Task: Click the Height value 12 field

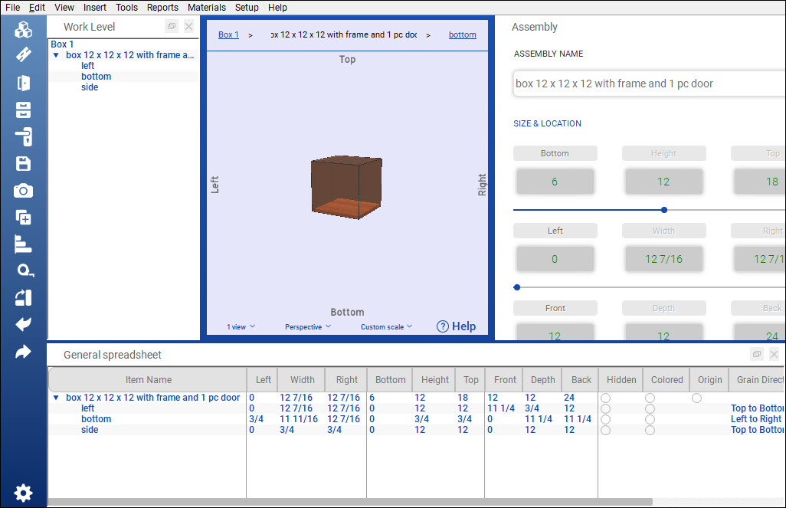Action: point(663,182)
